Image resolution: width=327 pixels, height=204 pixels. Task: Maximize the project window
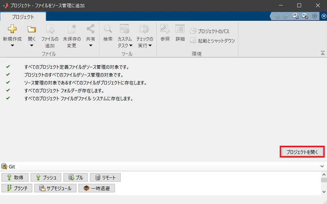tap(299, 6)
